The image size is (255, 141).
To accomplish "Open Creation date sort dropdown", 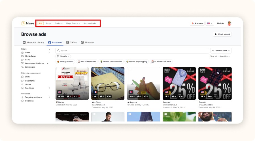I will tap(221, 50).
